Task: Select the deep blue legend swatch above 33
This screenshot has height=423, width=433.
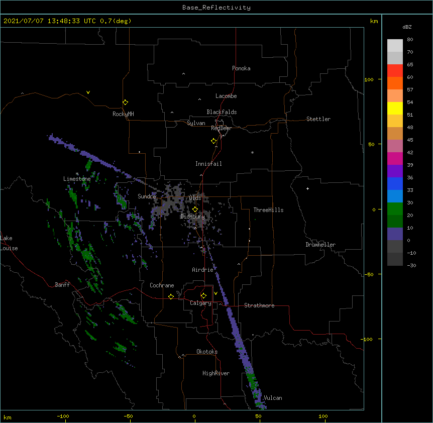Action: [395, 183]
